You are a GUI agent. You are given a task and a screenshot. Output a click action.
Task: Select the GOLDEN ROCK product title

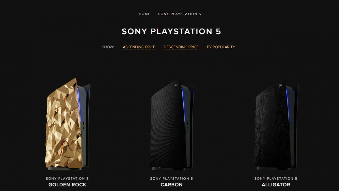click(x=67, y=185)
